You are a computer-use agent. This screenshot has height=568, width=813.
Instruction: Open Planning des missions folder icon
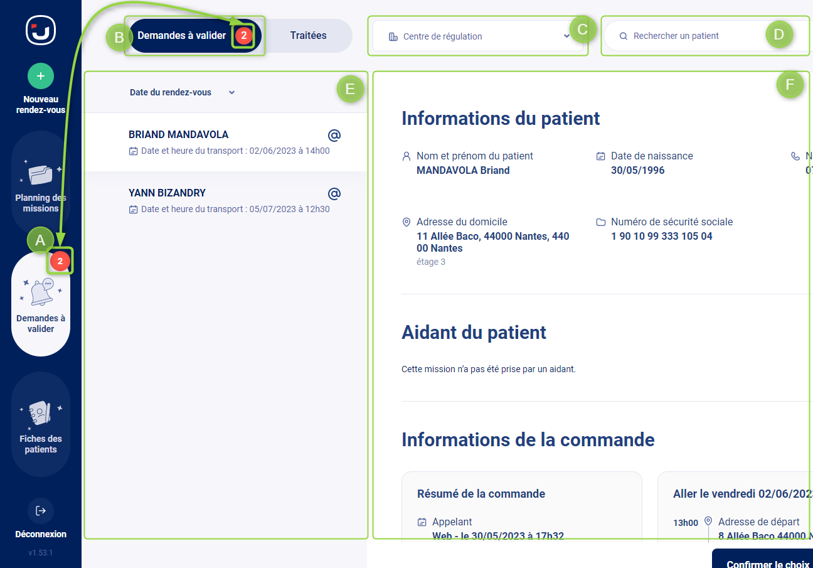[x=41, y=175]
